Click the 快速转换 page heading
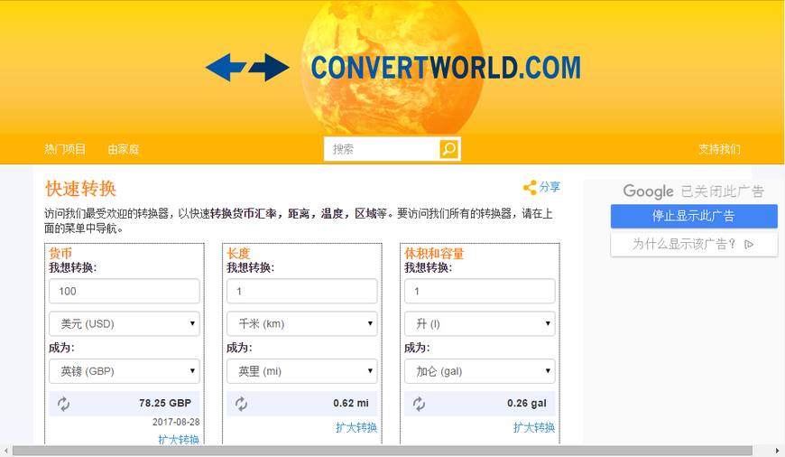The width and height of the screenshot is (785, 457). point(80,189)
